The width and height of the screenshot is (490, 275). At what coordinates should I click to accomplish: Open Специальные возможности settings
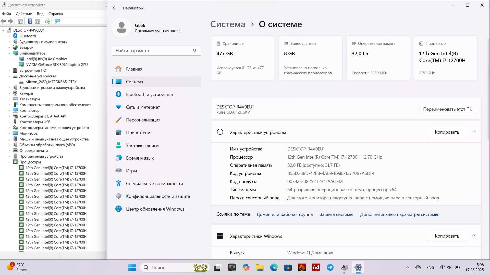pos(156,184)
